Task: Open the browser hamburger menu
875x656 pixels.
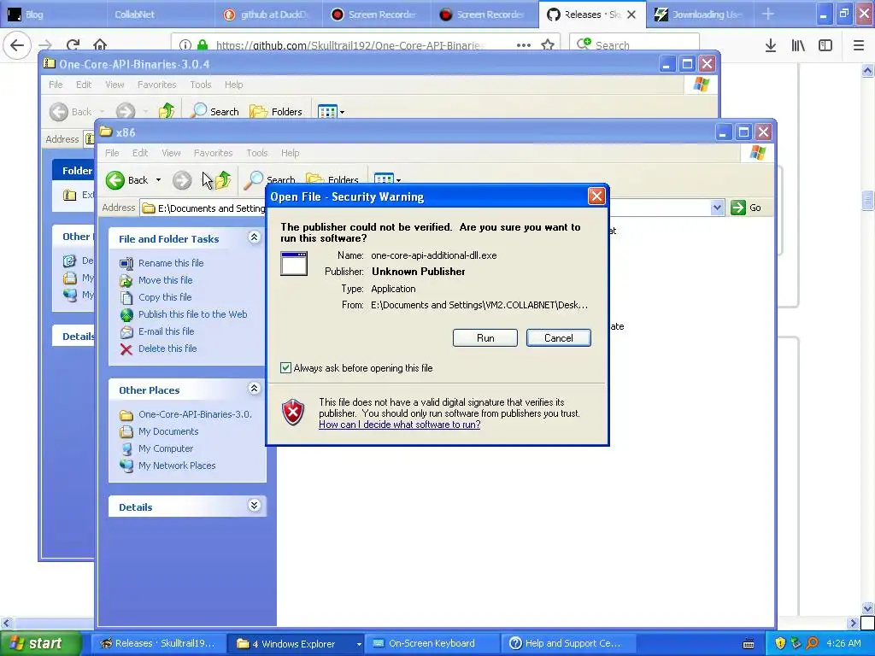Action: (858, 45)
